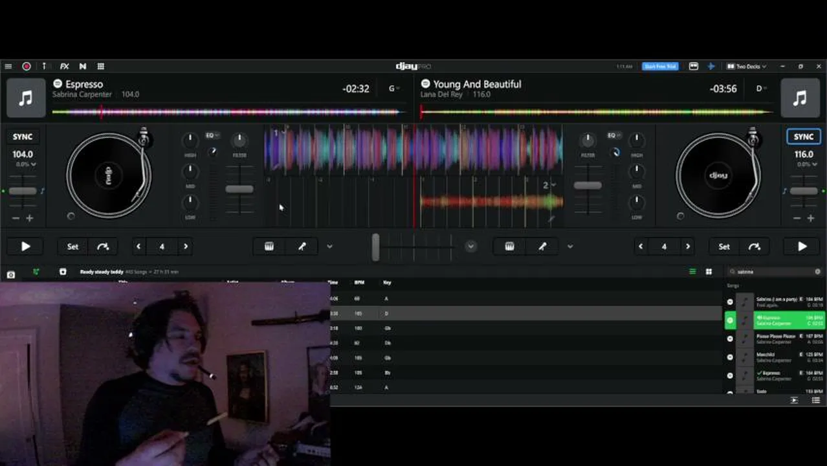Sort library by BPM column
The height and width of the screenshot is (466, 827).
pyautogui.click(x=359, y=283)
